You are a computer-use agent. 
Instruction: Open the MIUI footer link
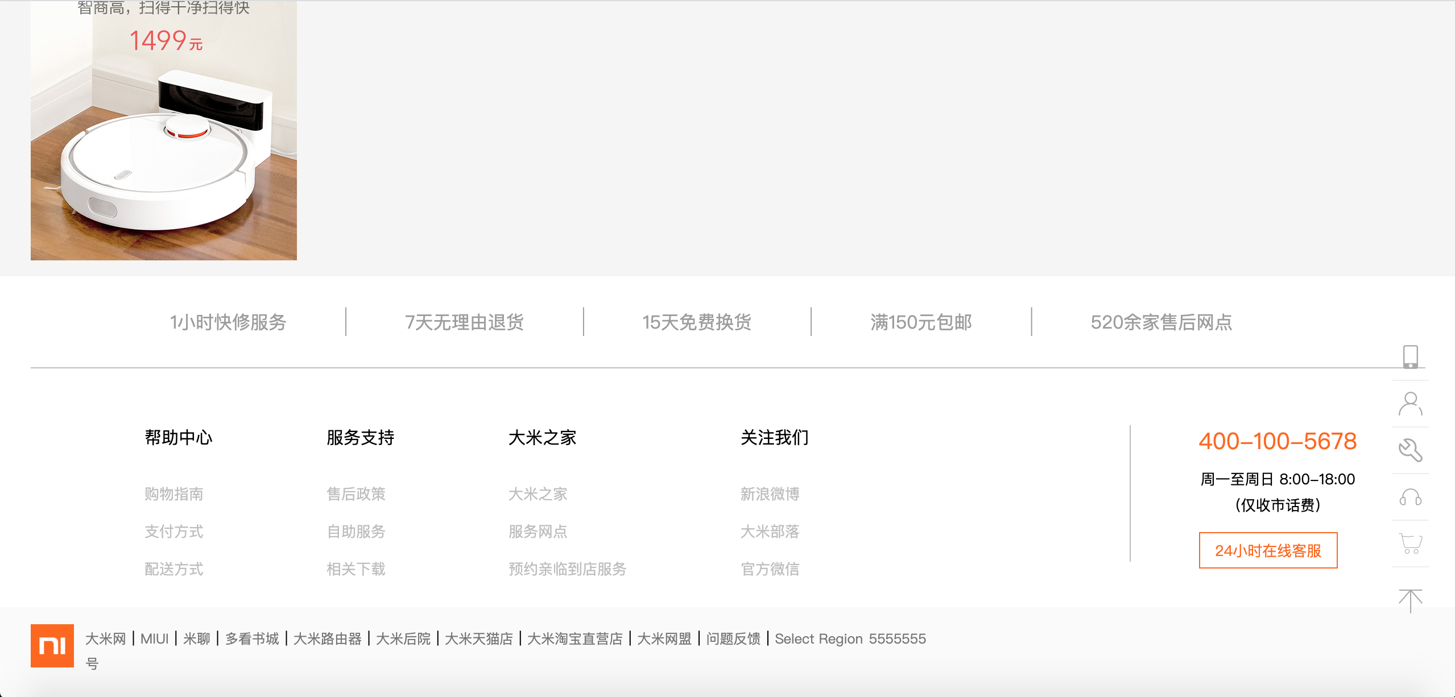coord(154,639)
